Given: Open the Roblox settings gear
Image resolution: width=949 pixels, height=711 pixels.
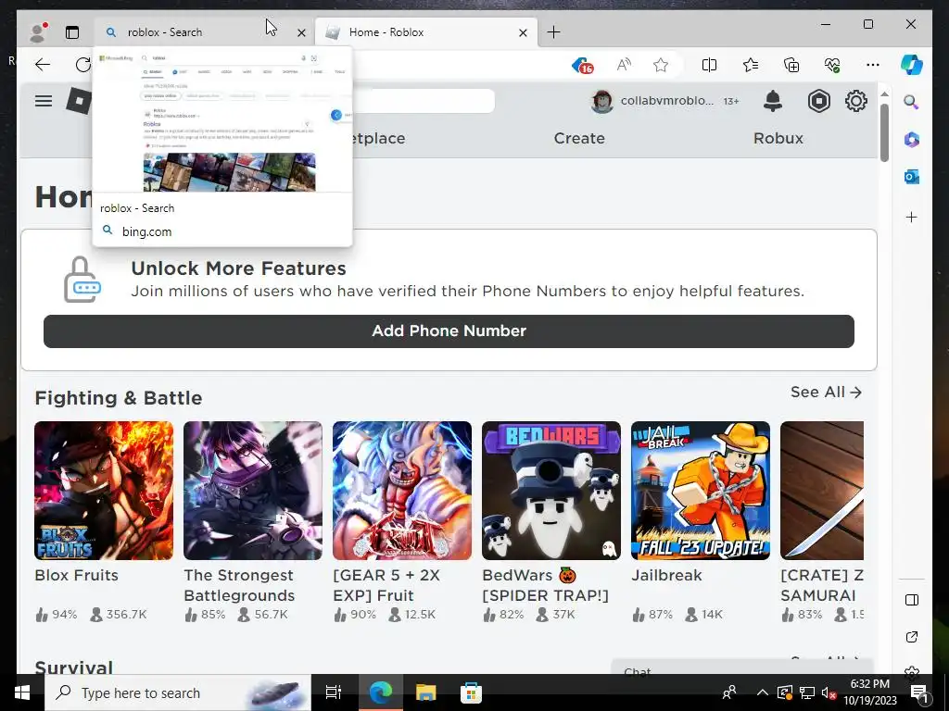Looking at the screenshot, I should [855, 101].
